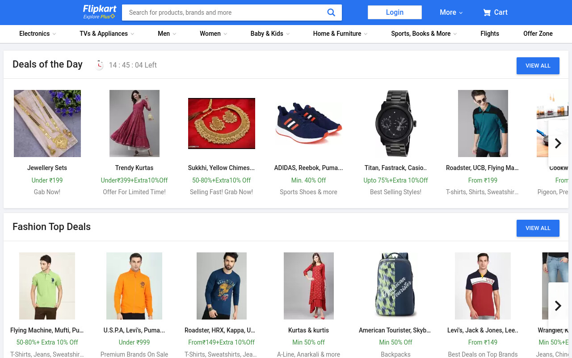Click the 'Levi's, Jack & Jones, Lee..' title
Screen dimensions: 572x358
click(483, 330)
